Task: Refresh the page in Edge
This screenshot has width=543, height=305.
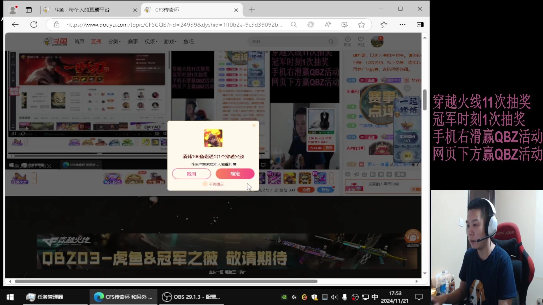Action: click(34, 25)
